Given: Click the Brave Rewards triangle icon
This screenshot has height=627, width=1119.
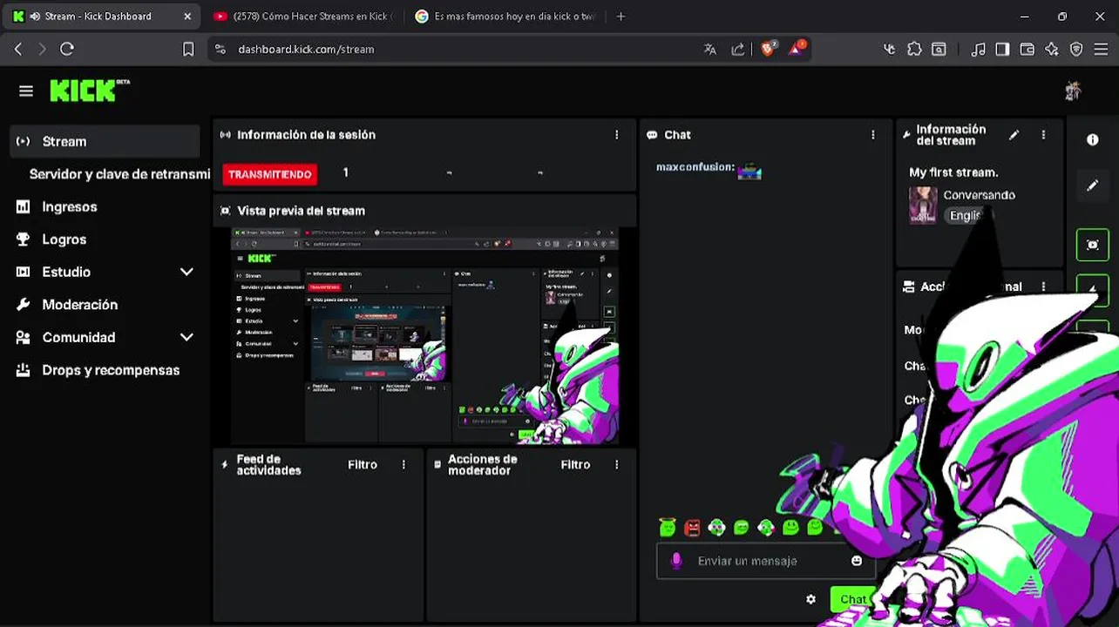Looking at the screenshot, I should point(797,49).
